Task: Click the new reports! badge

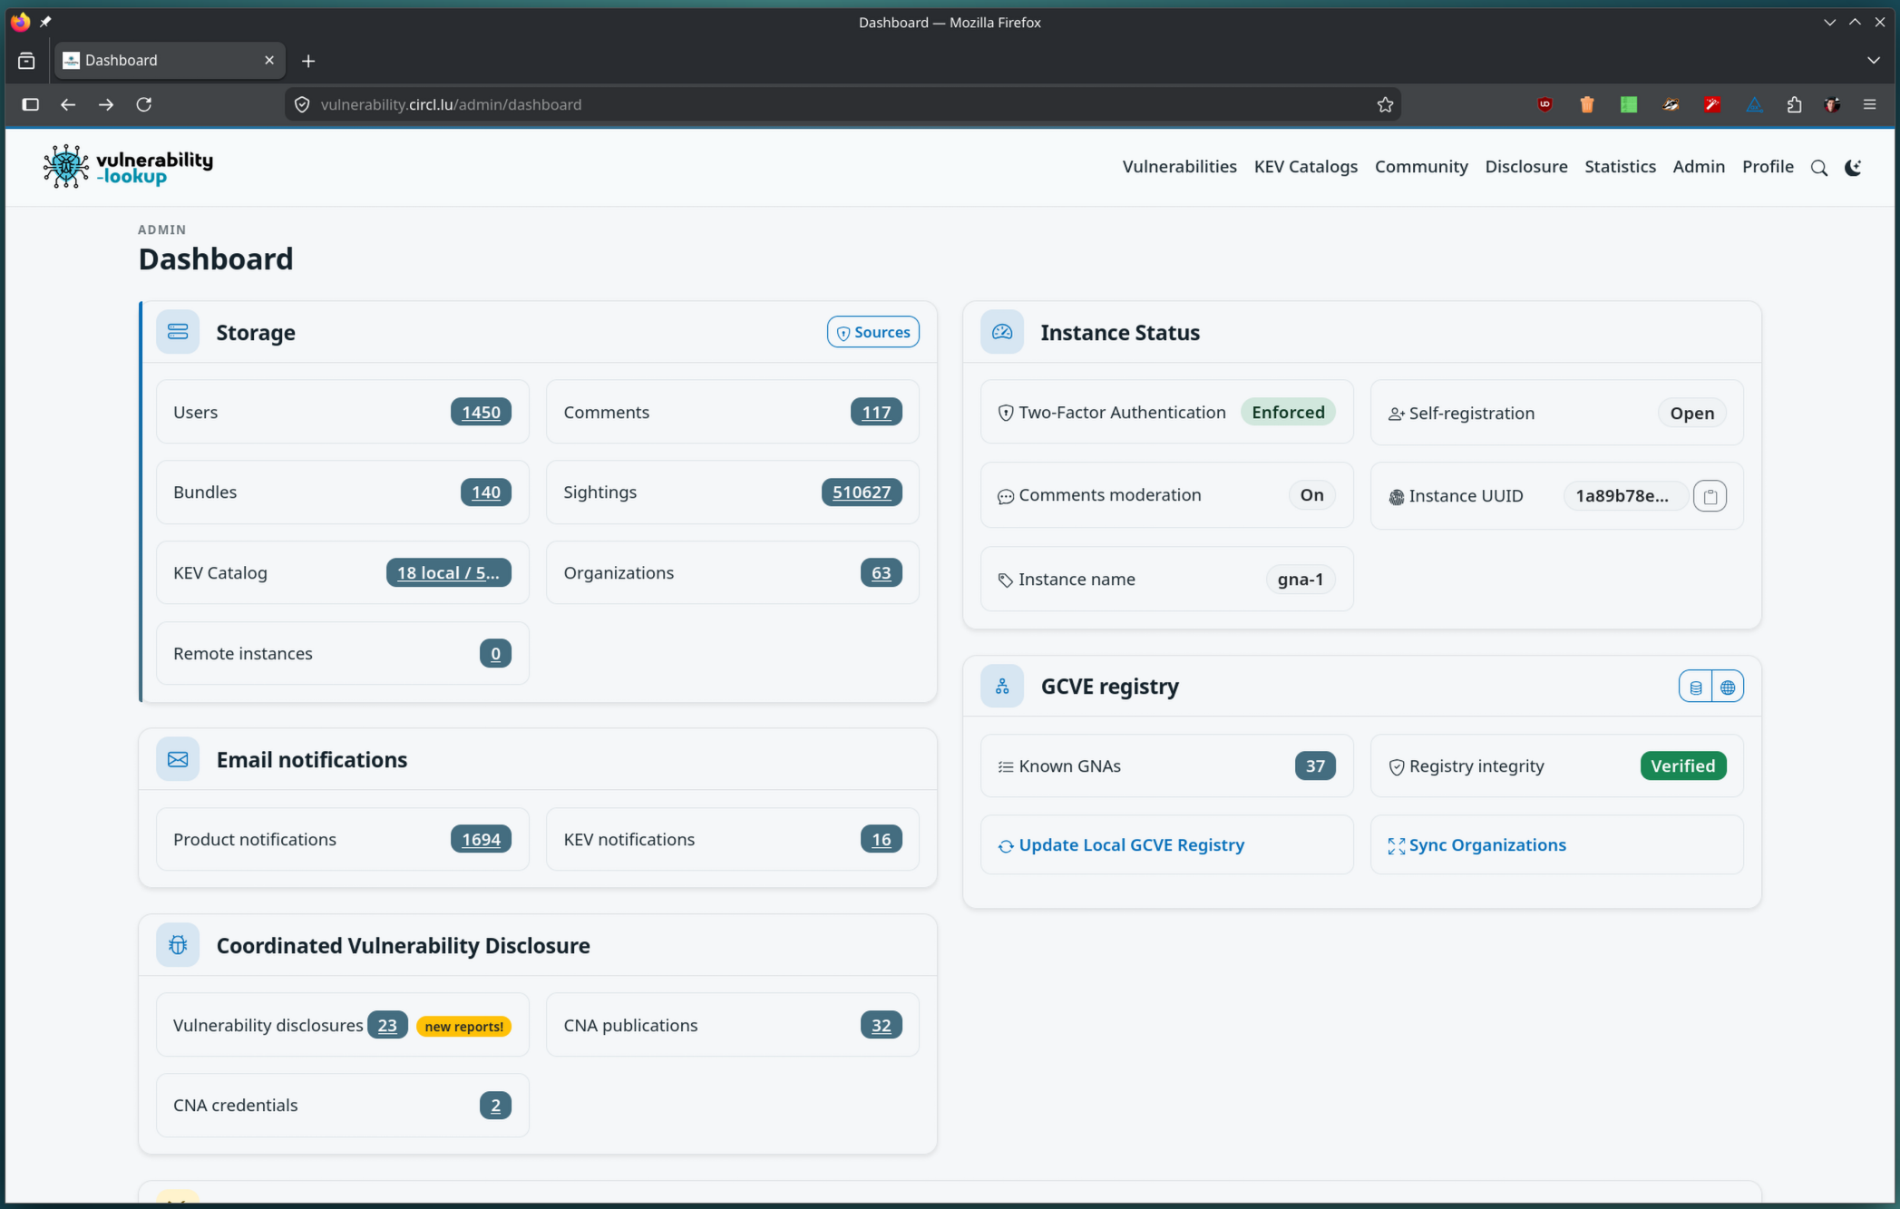Action: (463, 1026)
